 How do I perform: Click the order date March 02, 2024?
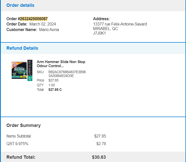[43, 24]
